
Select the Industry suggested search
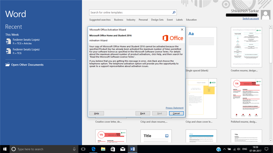pos(131,20)
